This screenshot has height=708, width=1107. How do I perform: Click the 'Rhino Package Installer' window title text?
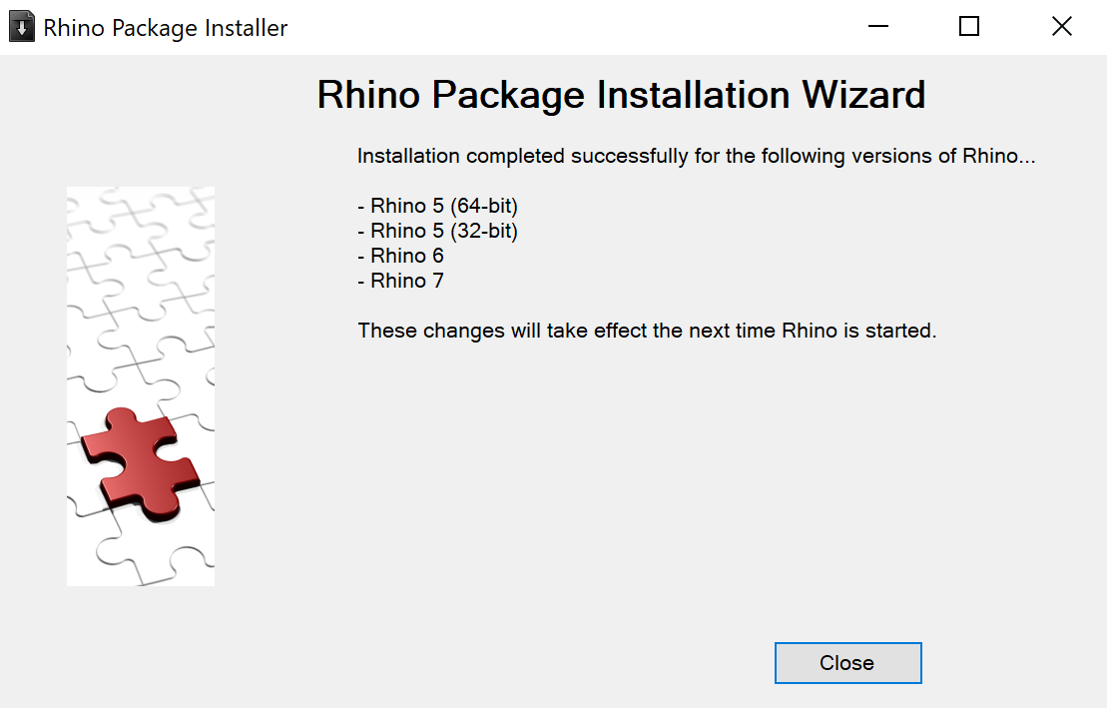click(166, 28)
